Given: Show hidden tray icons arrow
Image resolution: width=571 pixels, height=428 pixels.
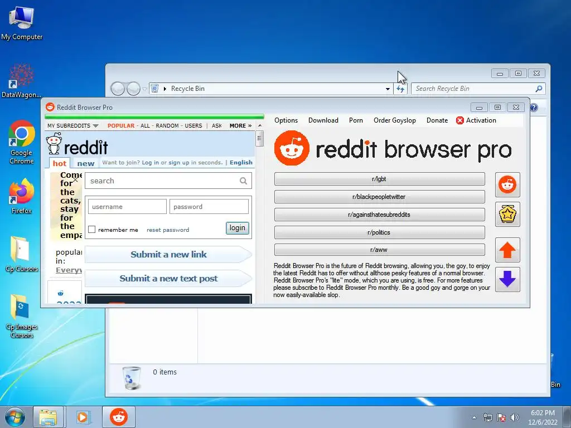Looking at the screenshot, I should coord(474,417).
